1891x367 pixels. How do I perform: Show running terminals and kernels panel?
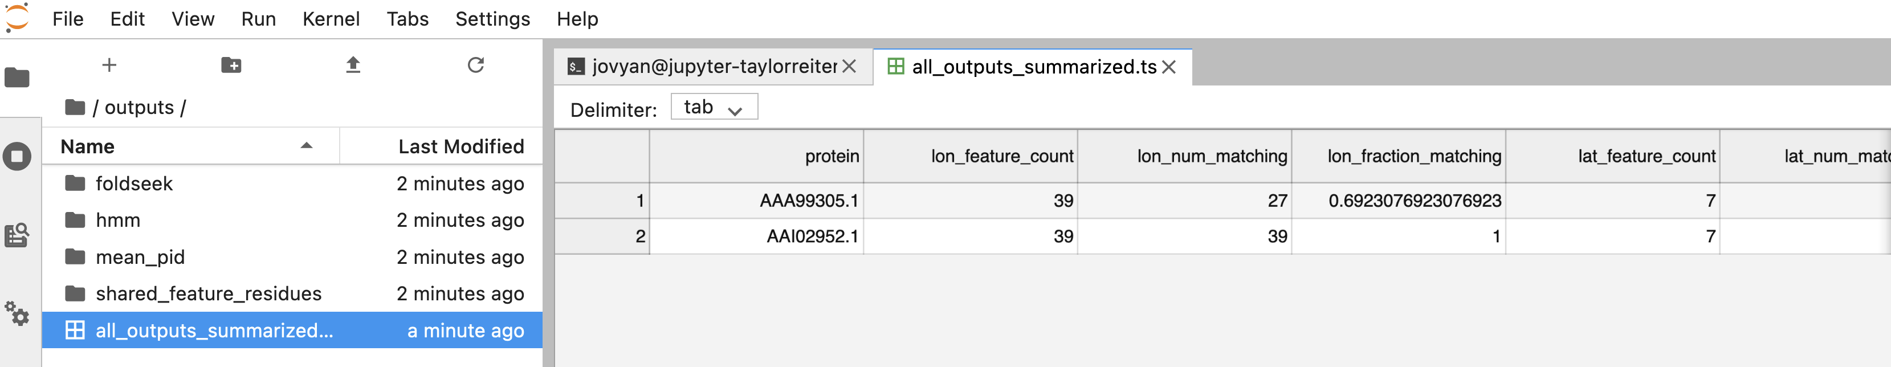[x=17, y=156]
